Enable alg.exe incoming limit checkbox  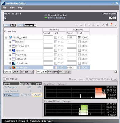coord(56,42)
